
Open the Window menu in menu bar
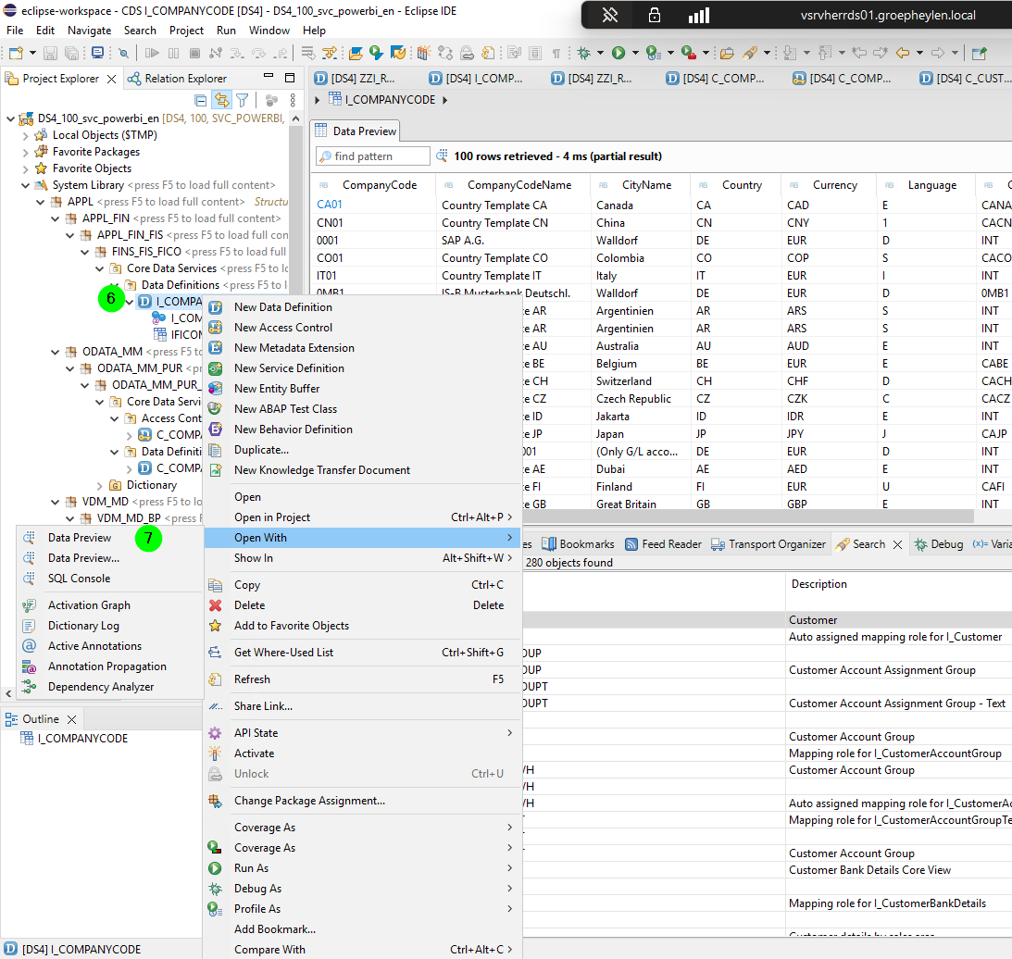[269, 31]
